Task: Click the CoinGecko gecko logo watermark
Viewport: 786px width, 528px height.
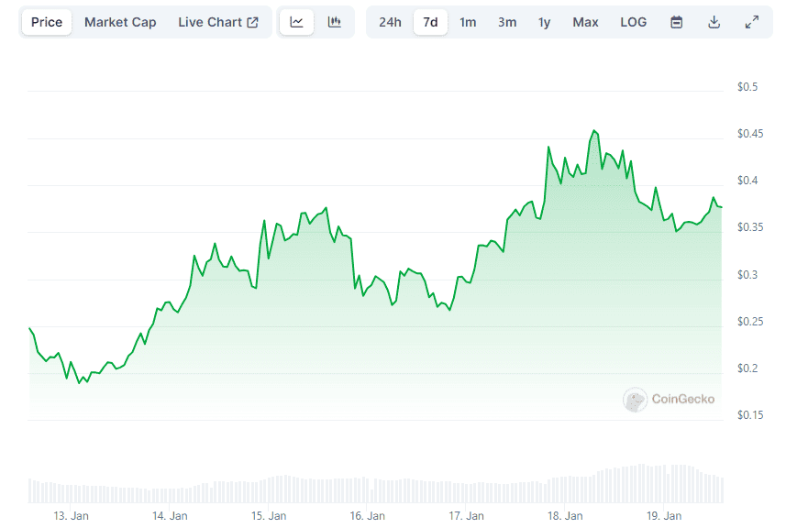Action: tap(635, 400)
